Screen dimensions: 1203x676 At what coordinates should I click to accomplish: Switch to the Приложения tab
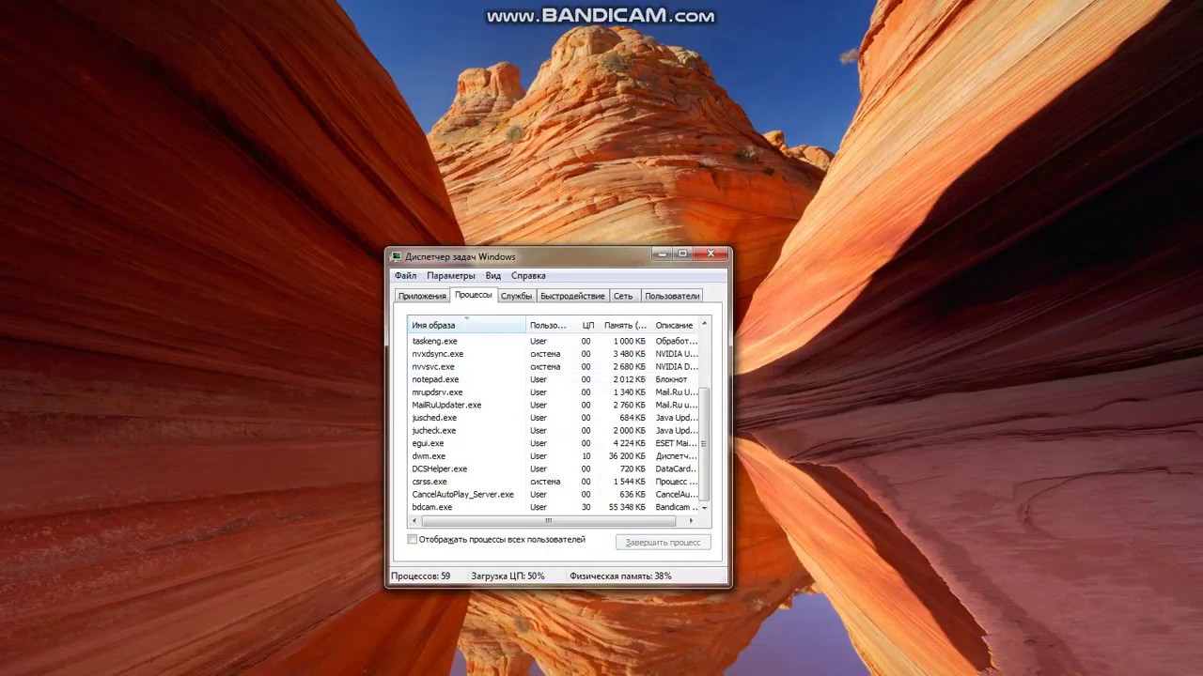click(x=422, y=296)
